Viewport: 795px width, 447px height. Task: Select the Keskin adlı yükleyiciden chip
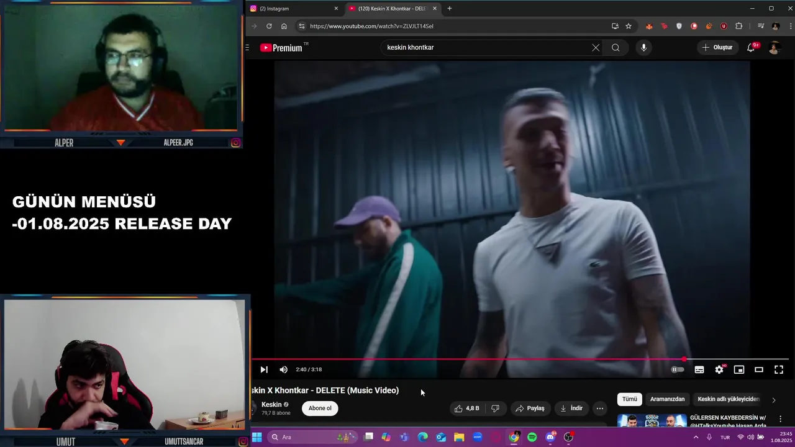click(729, 399)
